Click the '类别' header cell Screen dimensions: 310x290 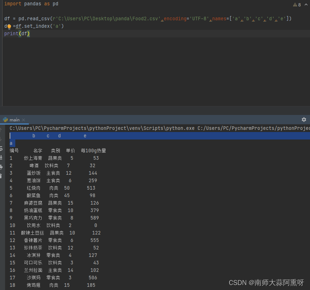click(x=56, y=151)
